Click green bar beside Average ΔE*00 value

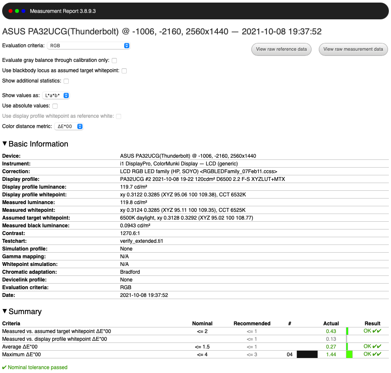coord(347,347)
